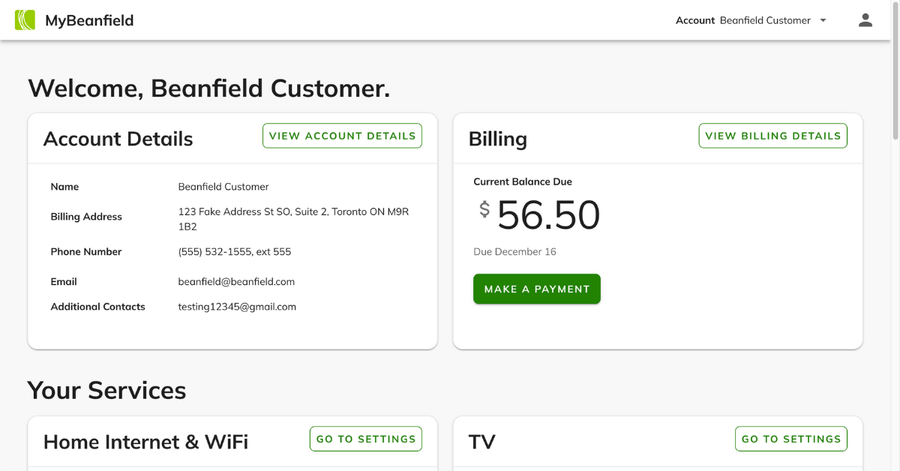Open View Billing Details
The image size is (900, 471).
(772, 136)
